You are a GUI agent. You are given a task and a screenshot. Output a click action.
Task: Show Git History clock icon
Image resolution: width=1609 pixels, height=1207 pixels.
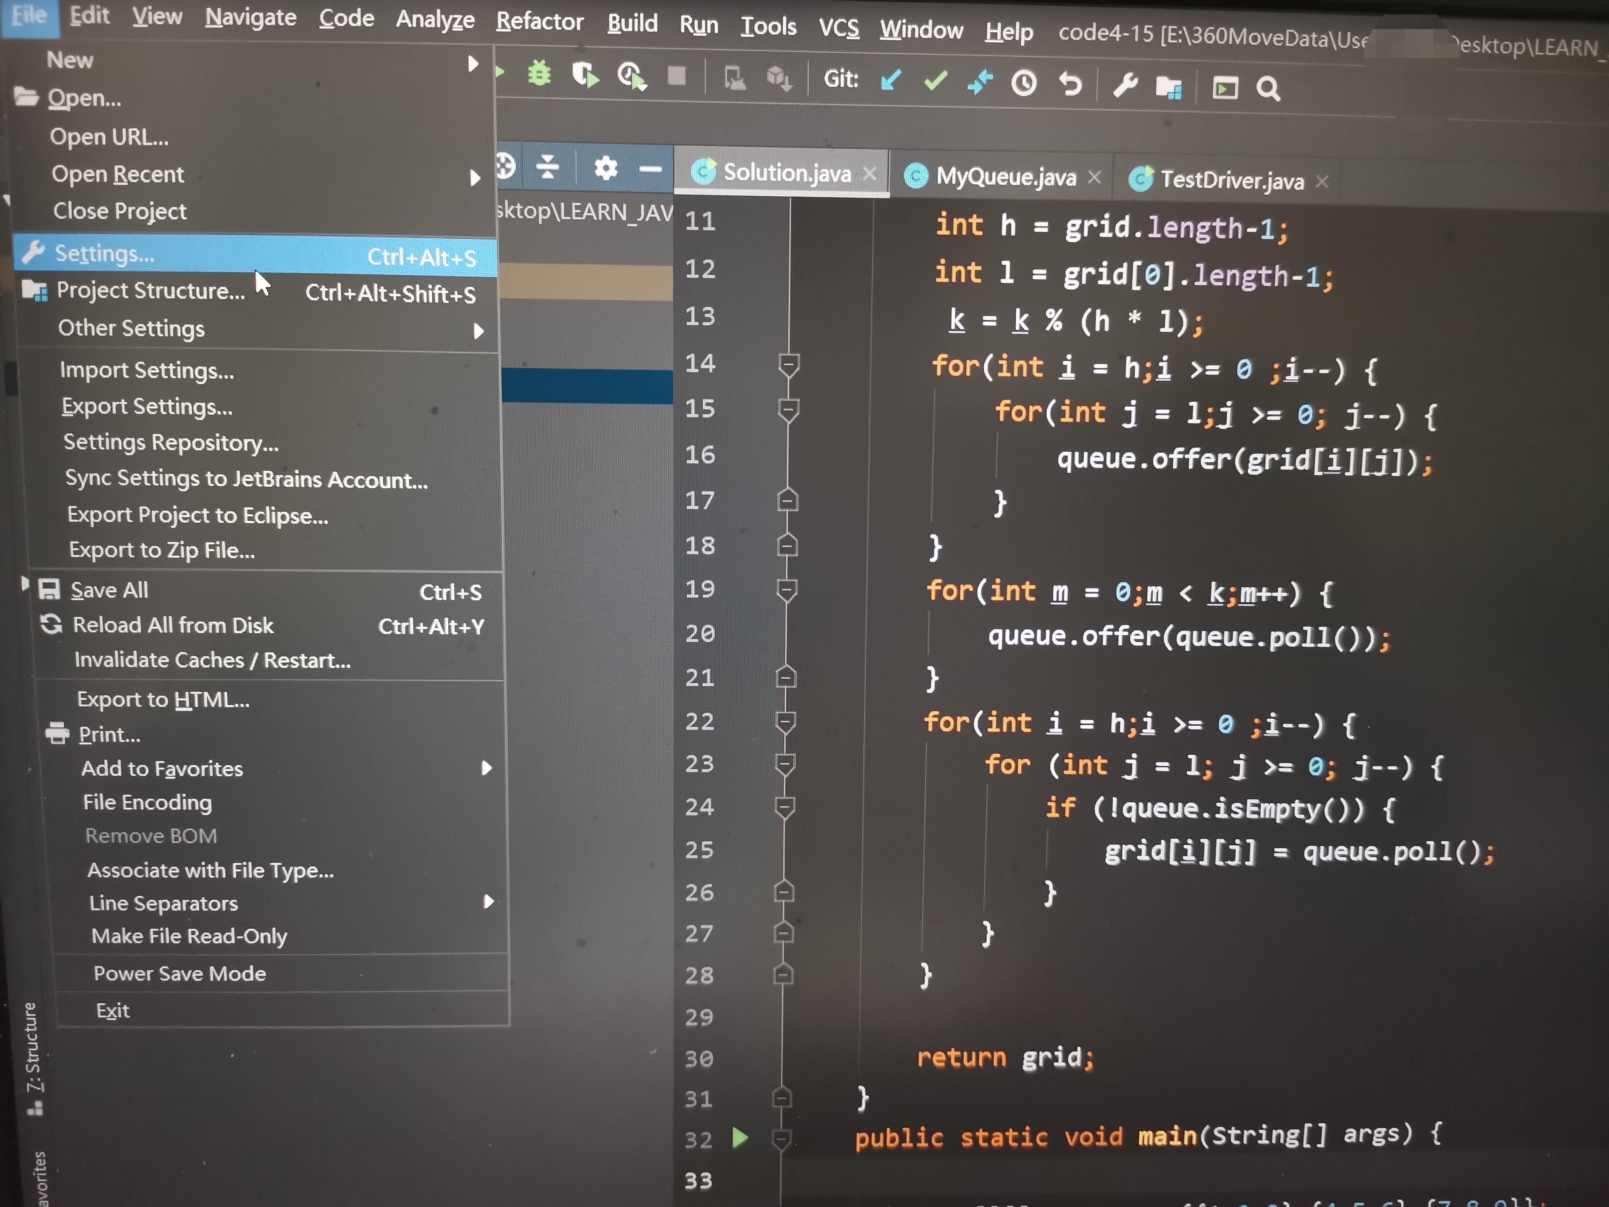[x=1024, y=84]
